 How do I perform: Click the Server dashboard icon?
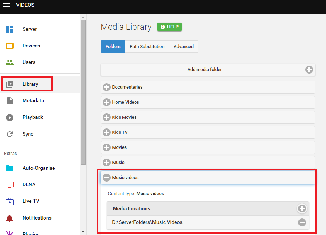(x=10, y=29)
